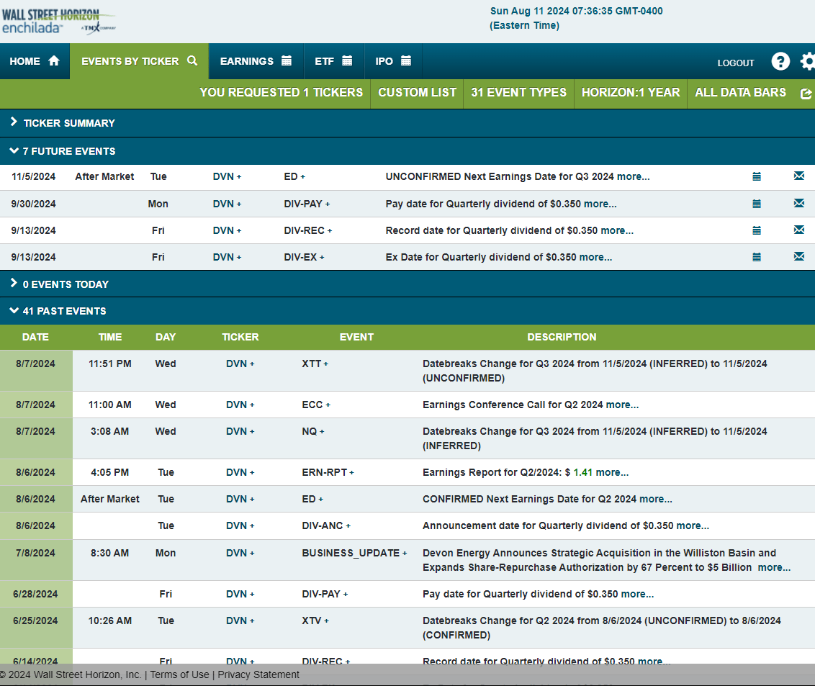Open the IPO tab
This screenshot has height=686, width=815.
click(393, 61)
